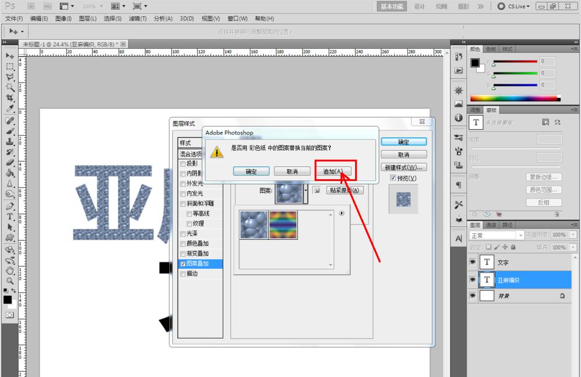Select the Lasso tool
The image size is (581, 377).
pos(8,76)
